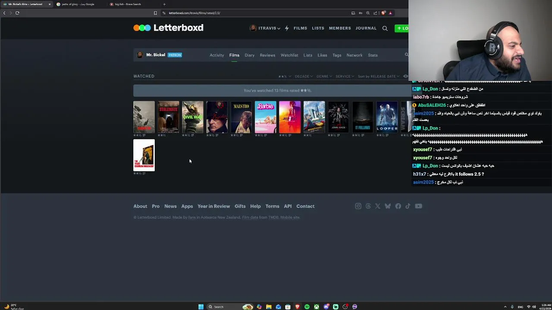Image resolution: width=552 pixels, height=310 pixels.
Task: Open the Barbie film poster
Action: pos(265,117)
